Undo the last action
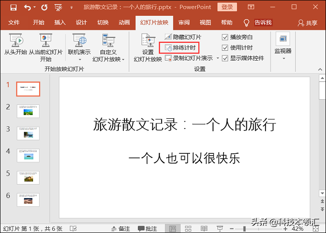326x233 pixels. (27, 7)
